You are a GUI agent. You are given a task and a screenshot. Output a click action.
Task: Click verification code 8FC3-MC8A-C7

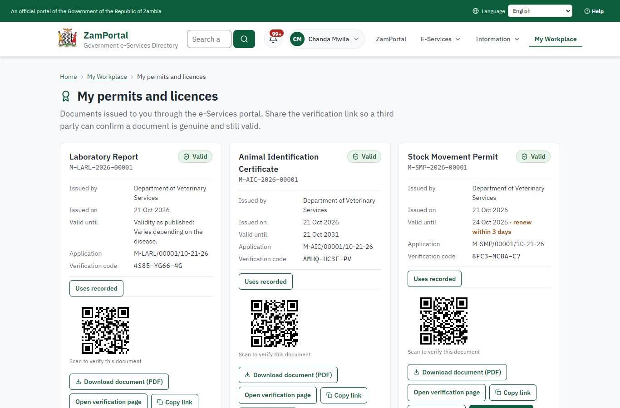tap(497, 257)
